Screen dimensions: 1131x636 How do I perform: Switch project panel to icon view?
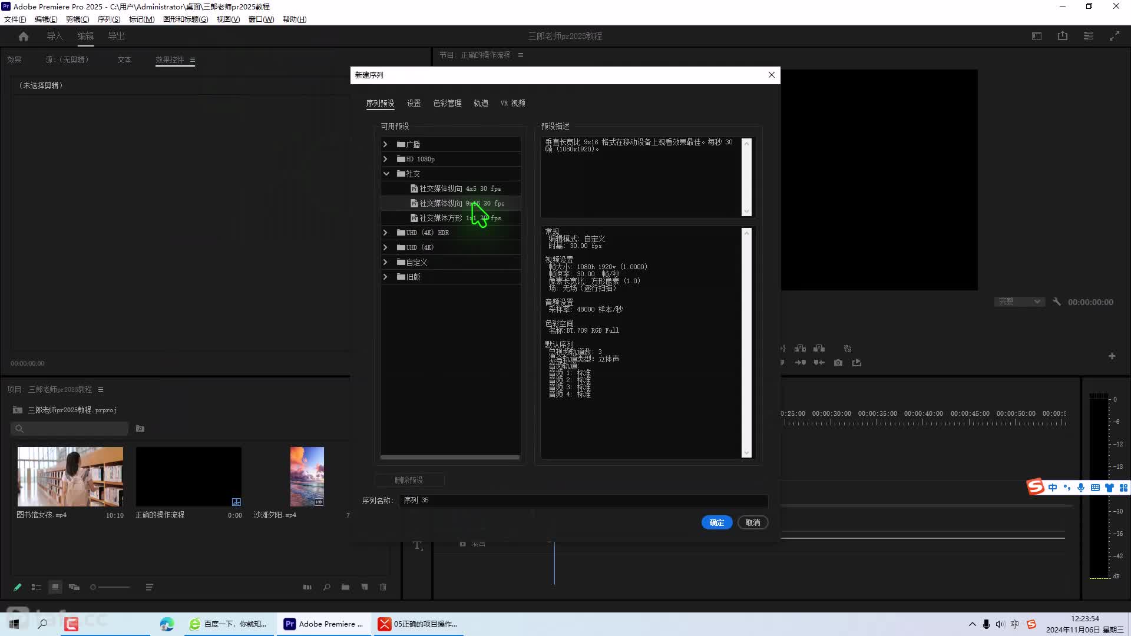pos(55,587)
